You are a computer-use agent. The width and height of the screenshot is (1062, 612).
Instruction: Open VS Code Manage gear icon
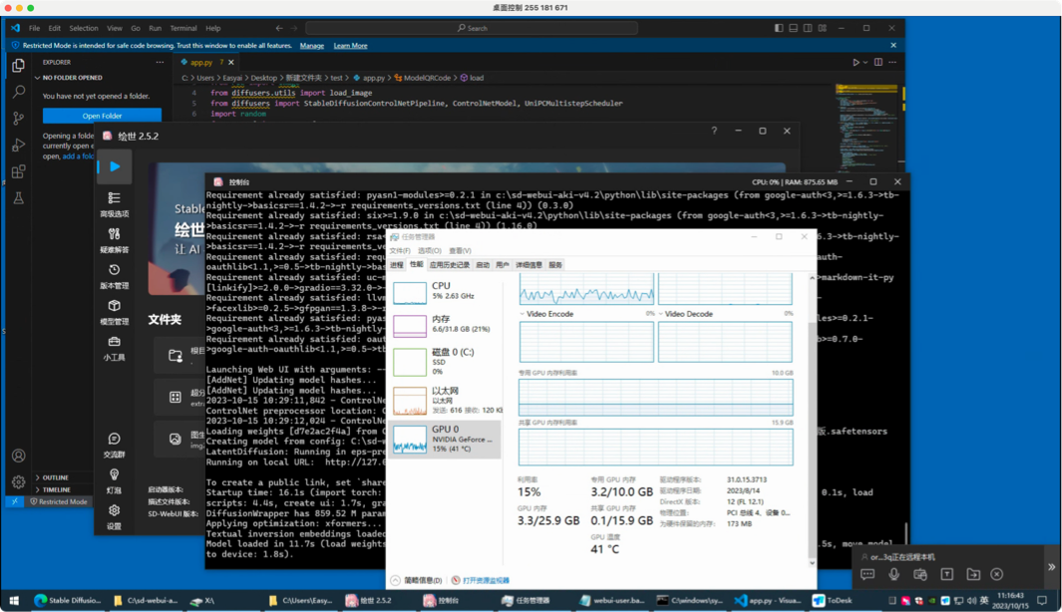click(x=18, y=482)
